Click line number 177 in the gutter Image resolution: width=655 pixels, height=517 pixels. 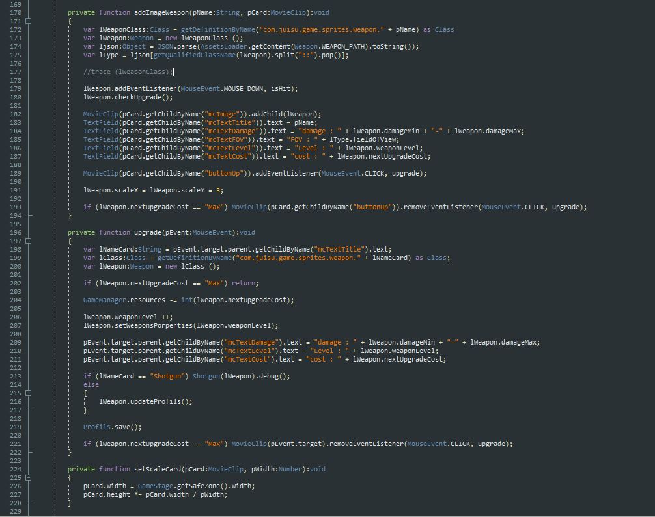pos(16,72)
